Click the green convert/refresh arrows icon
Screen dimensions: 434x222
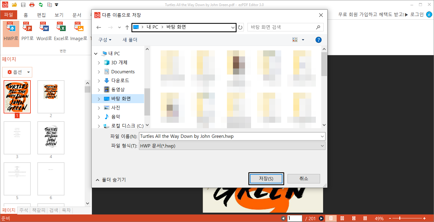(x=41, y=5)
